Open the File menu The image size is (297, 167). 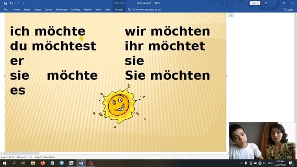click(6, 9)
